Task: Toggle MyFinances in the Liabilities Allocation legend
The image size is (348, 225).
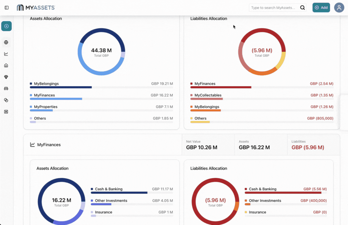Action: (205, 83)
